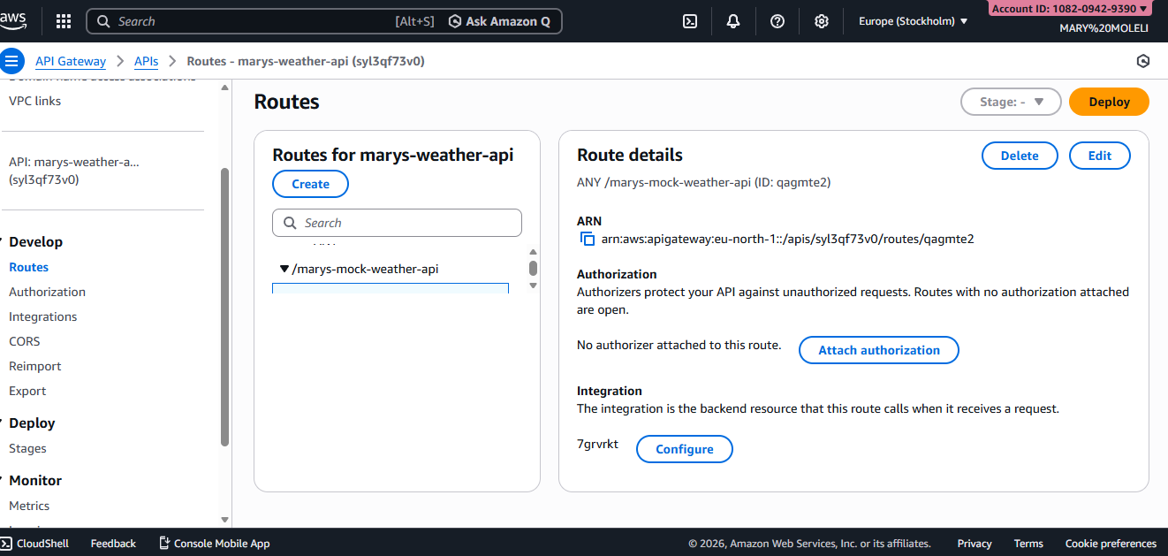Open the settings gear icon
The height and width of the screenshot is (556, 1168).
tap(822, 21)
